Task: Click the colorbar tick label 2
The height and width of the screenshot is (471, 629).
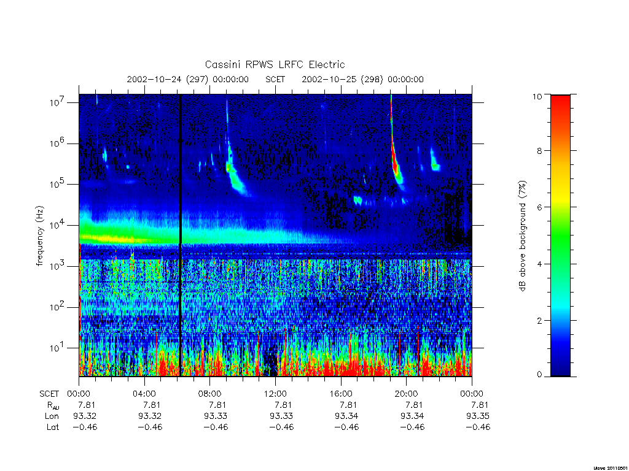Action: point(539,320)
